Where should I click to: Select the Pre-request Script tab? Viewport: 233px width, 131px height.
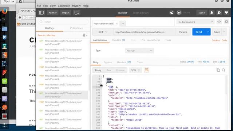(x=151, y=40)
